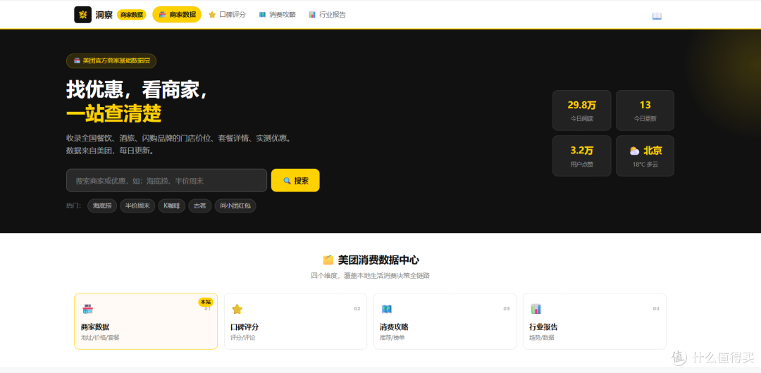The image size is (761, 373).
Task: Click the 3.2万 用户点赞 stat card
Action: (581, 156)
